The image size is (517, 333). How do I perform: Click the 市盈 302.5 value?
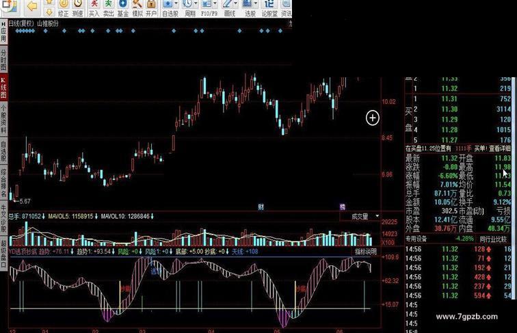point(450,211)
